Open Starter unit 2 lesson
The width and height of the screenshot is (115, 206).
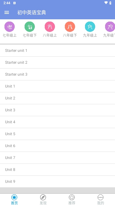tap(57, 62)
